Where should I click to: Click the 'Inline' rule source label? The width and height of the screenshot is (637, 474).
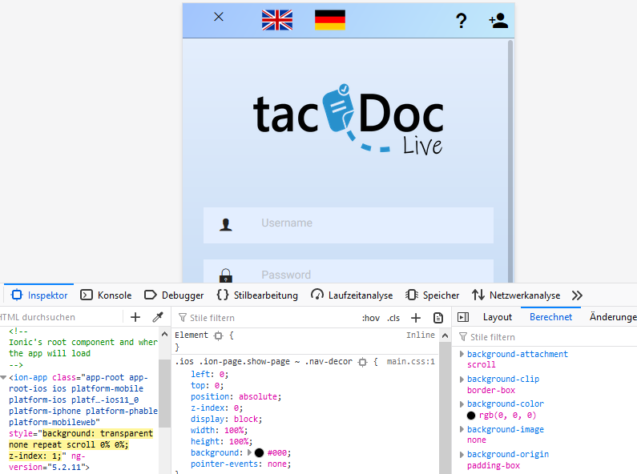(421, 335)
